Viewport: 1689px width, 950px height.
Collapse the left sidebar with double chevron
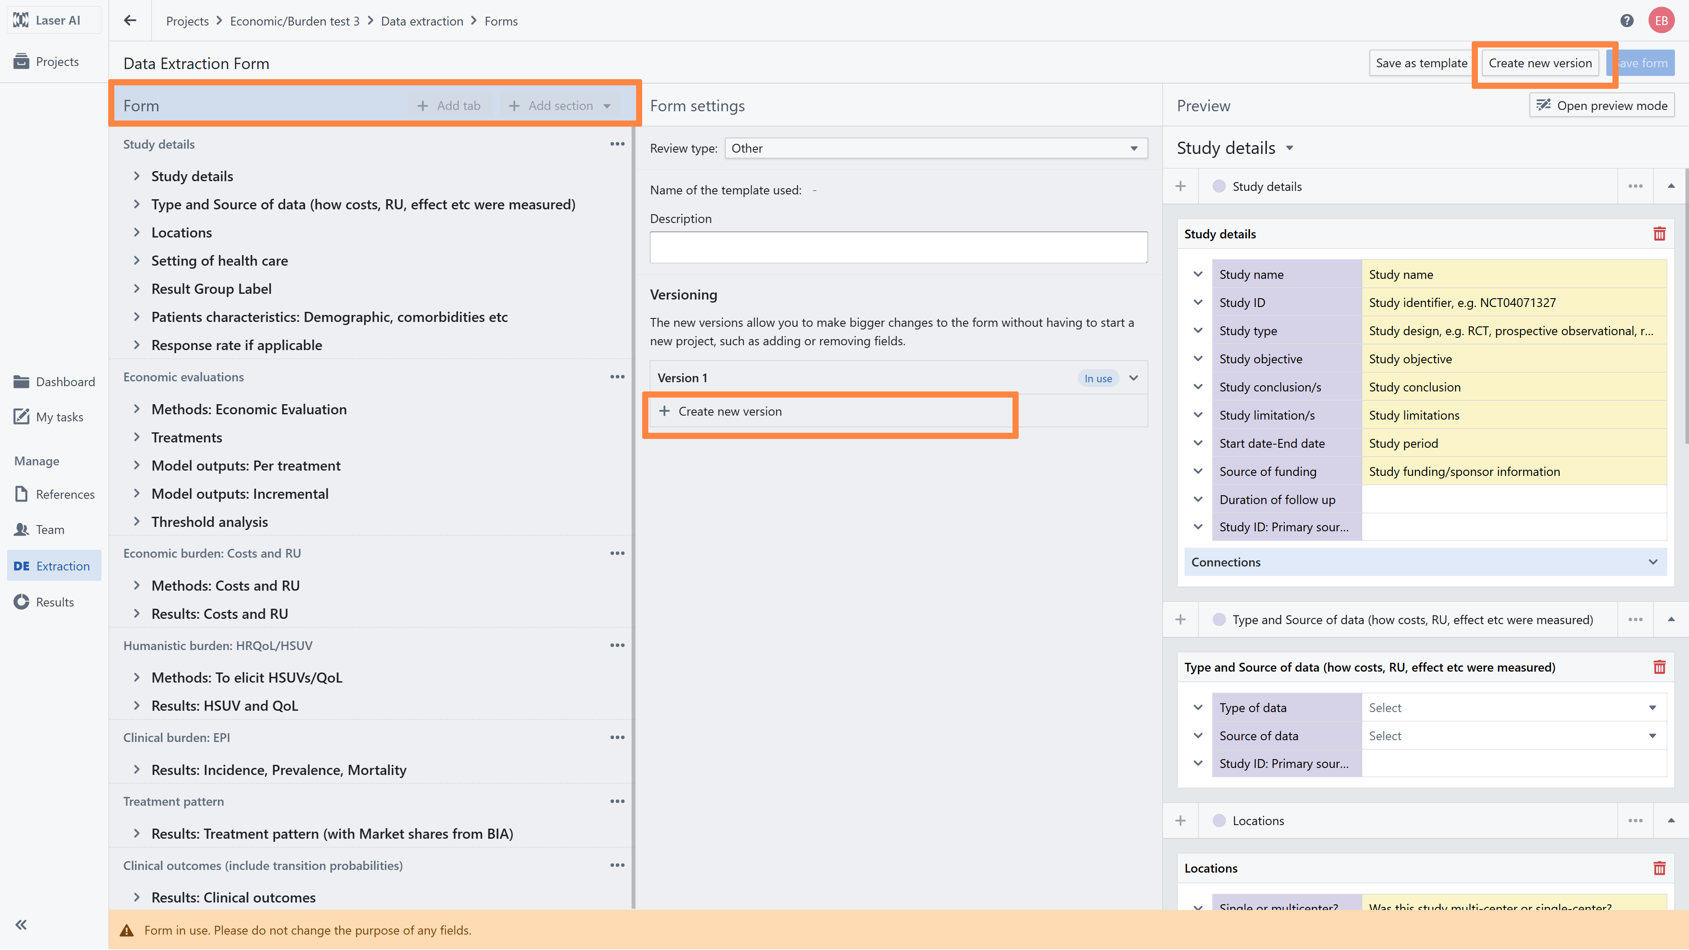[x=21, y=924]
